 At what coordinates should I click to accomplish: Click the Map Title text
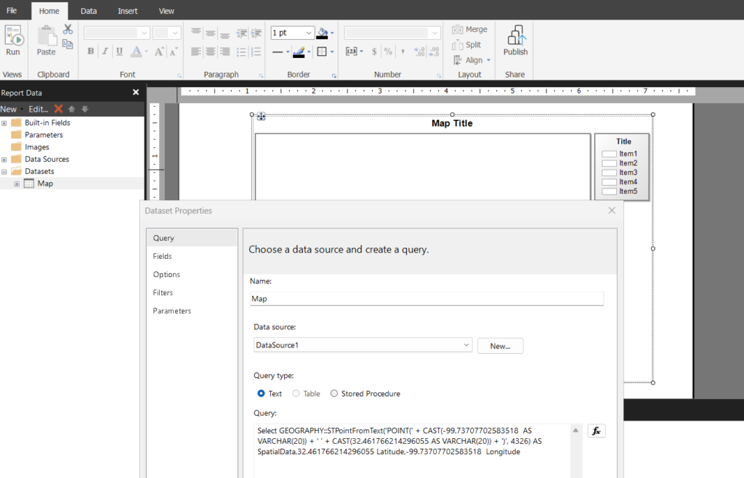[x=452, y=123]
